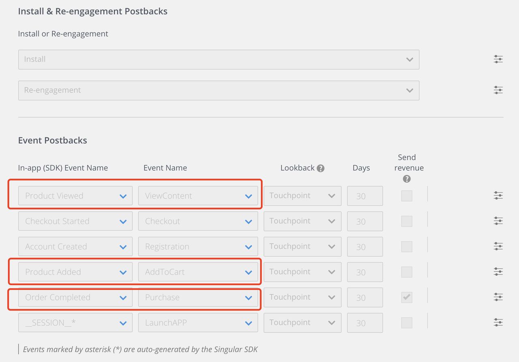Open the Install event dropdown
The width and height of the screenshot is (519, 362).
point(219,59)
